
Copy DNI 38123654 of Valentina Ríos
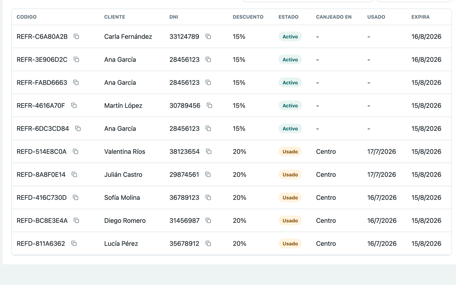[x=209, y=152]
